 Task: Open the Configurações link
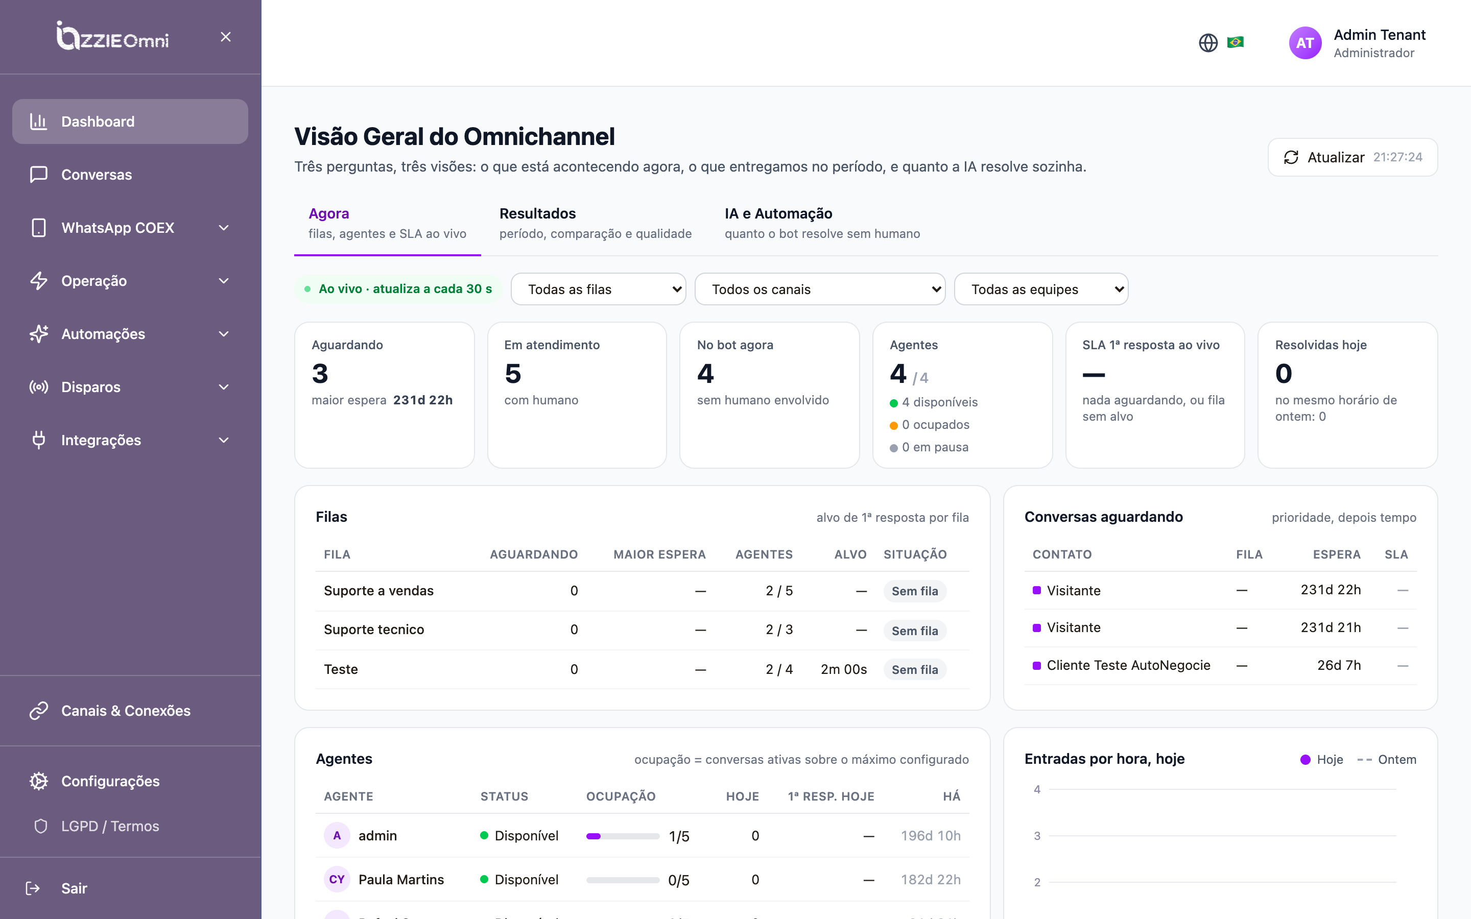130,781
